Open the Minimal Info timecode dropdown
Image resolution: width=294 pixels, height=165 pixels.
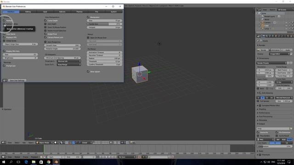tap(69, 61)
